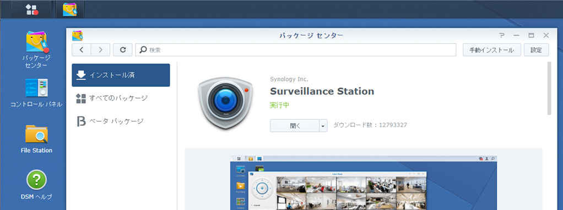
Task: Open the 設定 button
Action: click(x=537, y=50)
